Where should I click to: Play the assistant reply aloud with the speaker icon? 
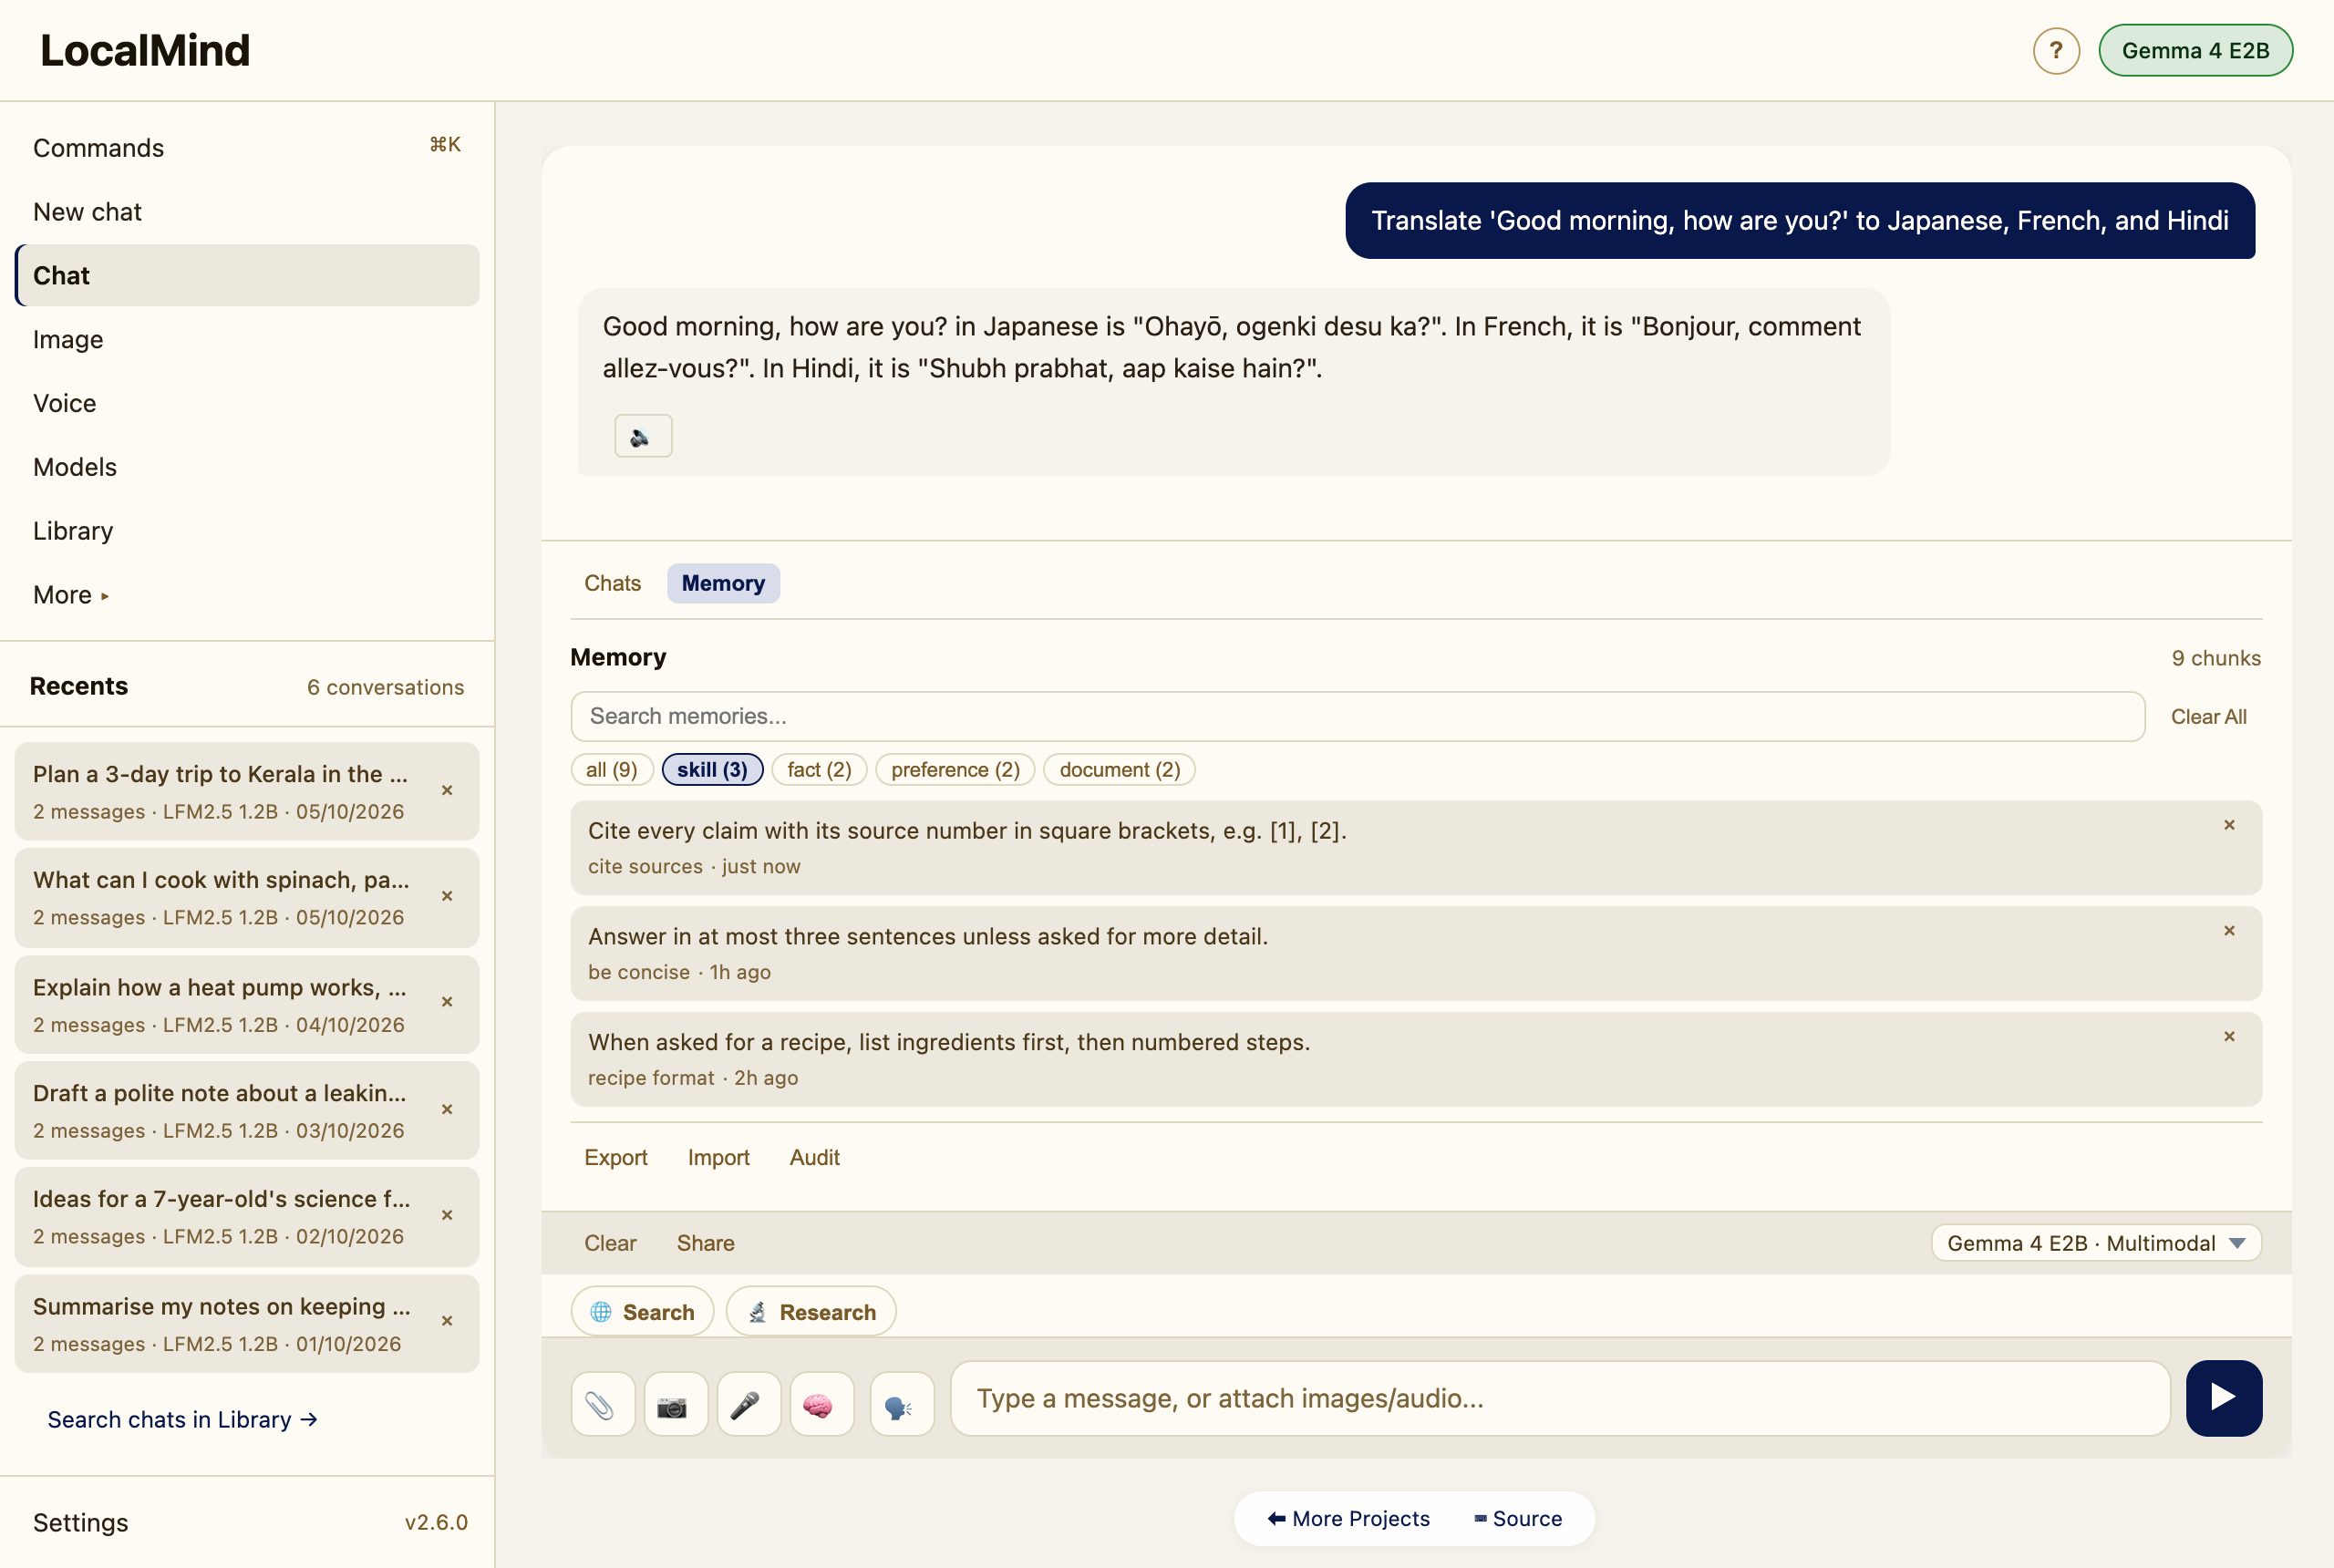[x=643, y=436]
